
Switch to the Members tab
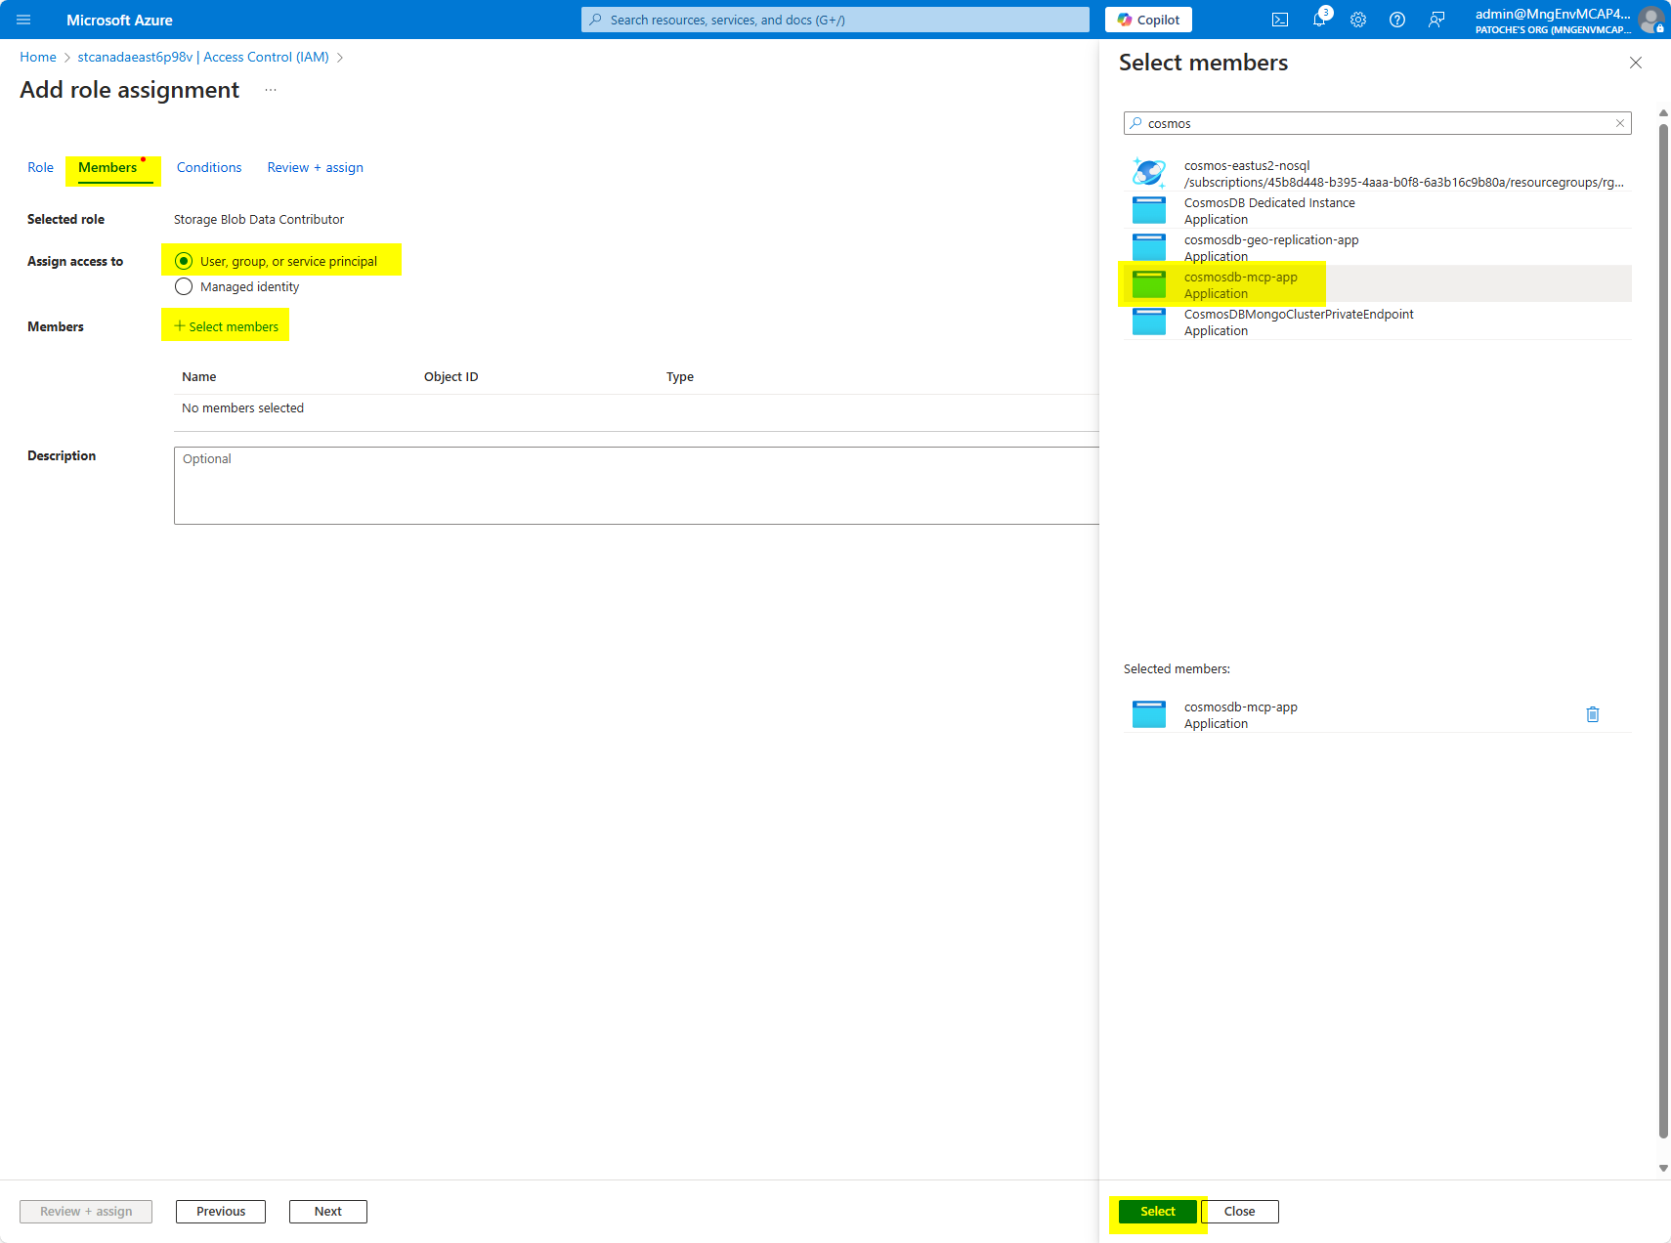click(x=107, y=167)
